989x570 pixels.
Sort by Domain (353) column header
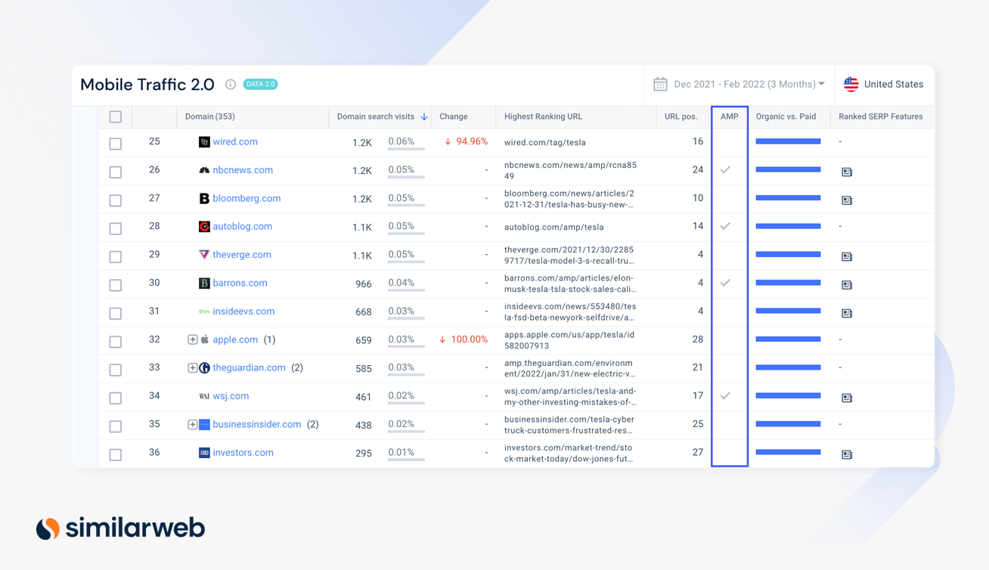tap(210, 116)
